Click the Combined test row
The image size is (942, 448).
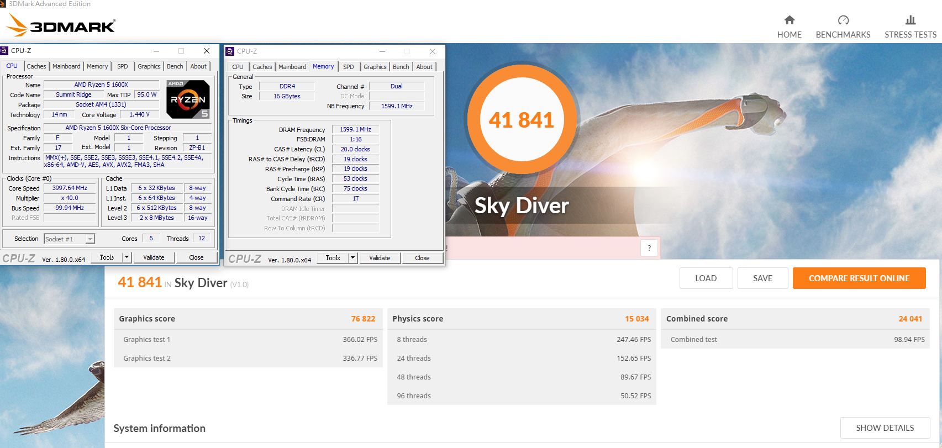tap(795, 339)
